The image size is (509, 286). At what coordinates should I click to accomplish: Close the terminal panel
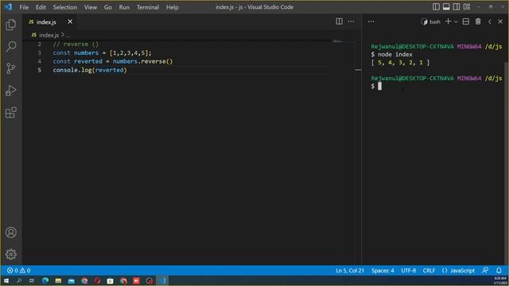click(x=500, y=21)
